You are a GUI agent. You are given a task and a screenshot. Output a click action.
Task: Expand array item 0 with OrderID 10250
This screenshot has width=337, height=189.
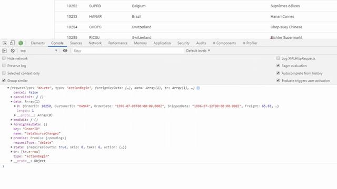coord(15,106)
